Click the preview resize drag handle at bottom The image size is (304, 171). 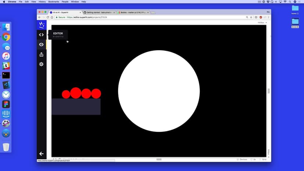(159, 159)
